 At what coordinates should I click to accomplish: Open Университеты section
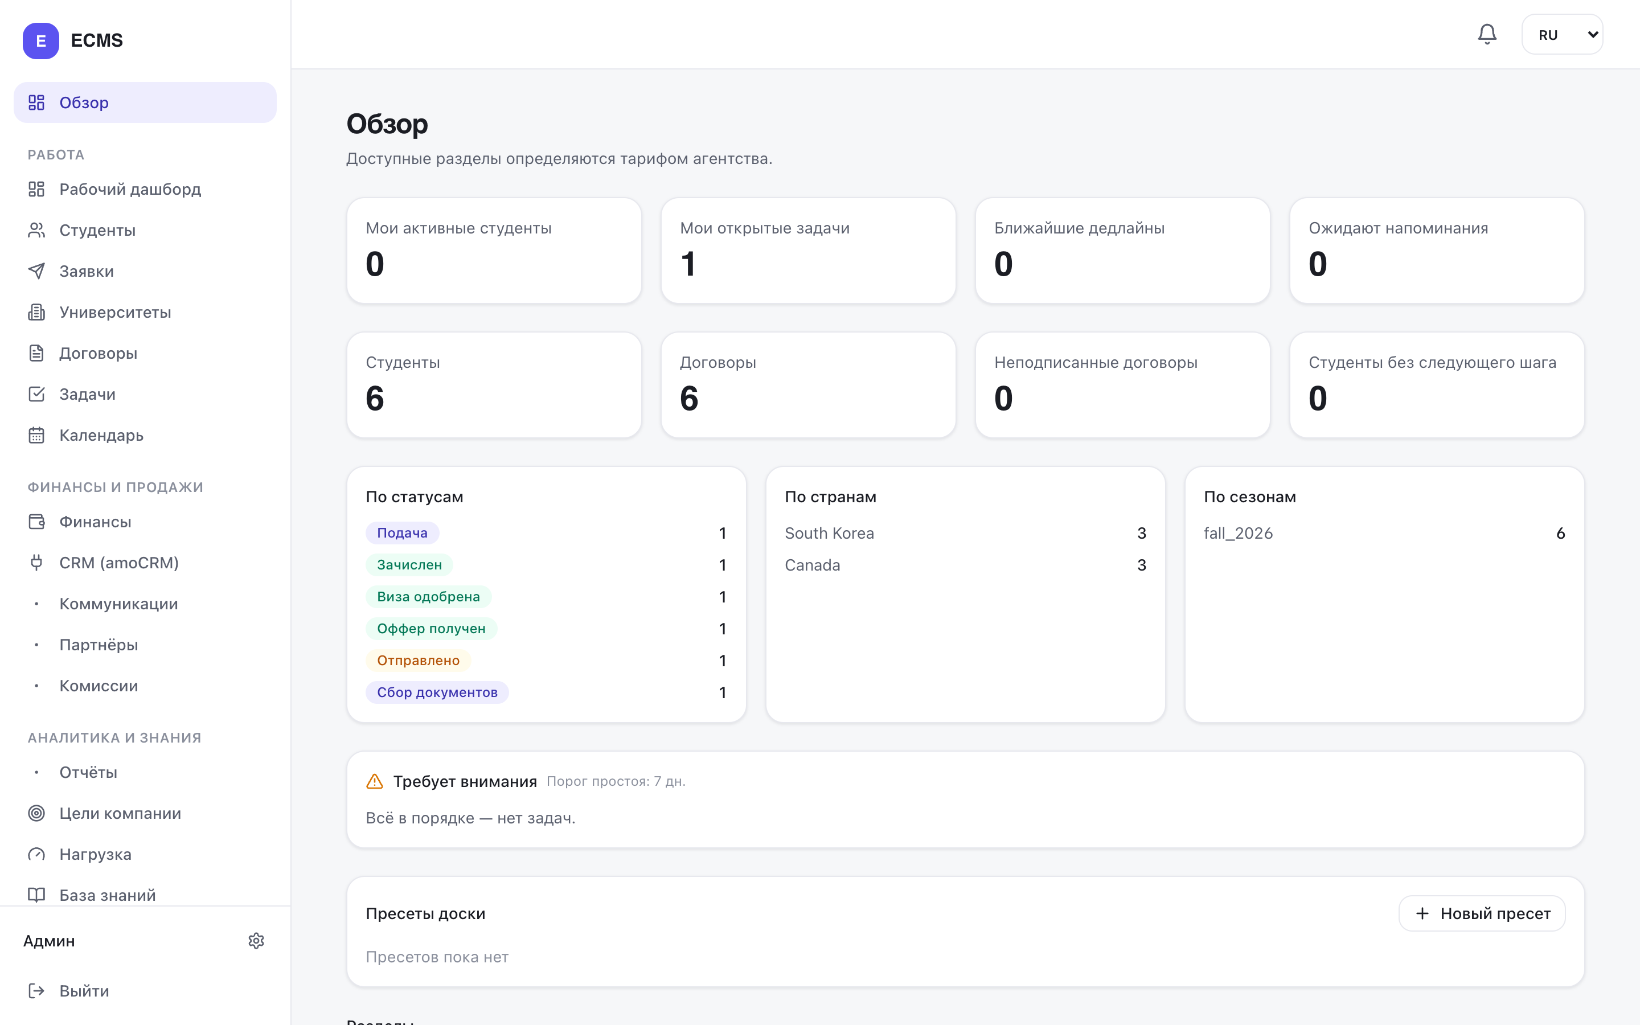coord(145,313)
